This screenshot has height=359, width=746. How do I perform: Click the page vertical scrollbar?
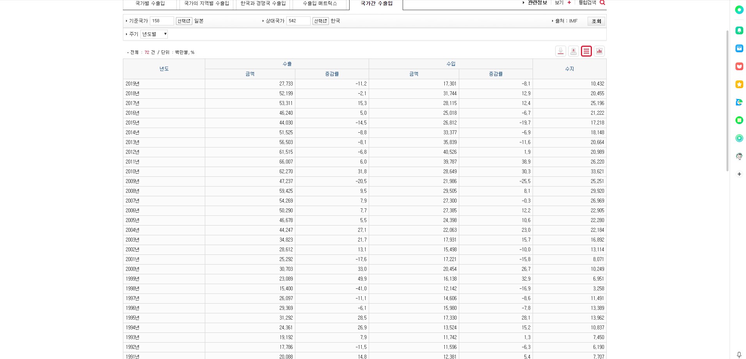[x=727, y=101]
